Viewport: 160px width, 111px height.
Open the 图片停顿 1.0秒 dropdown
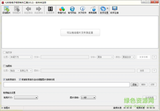tap(88, 98)
